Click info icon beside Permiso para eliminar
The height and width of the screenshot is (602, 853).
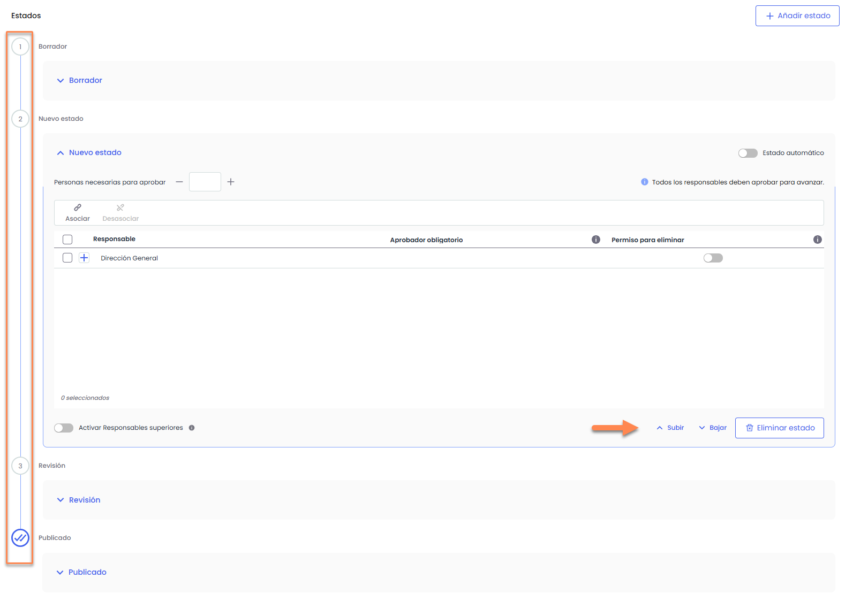point(817,240)
